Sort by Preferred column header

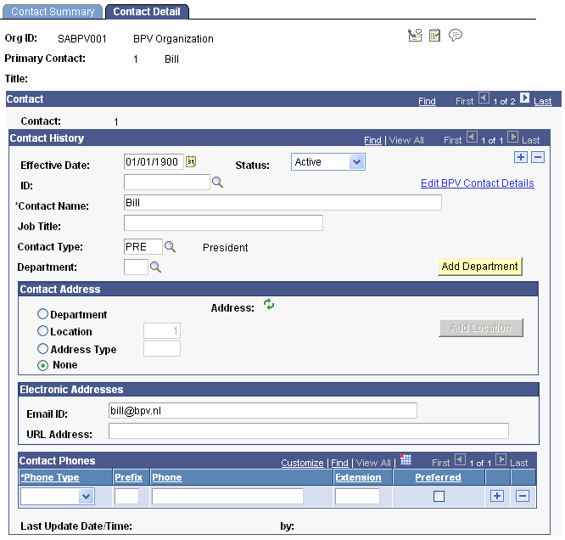[438, 477]
